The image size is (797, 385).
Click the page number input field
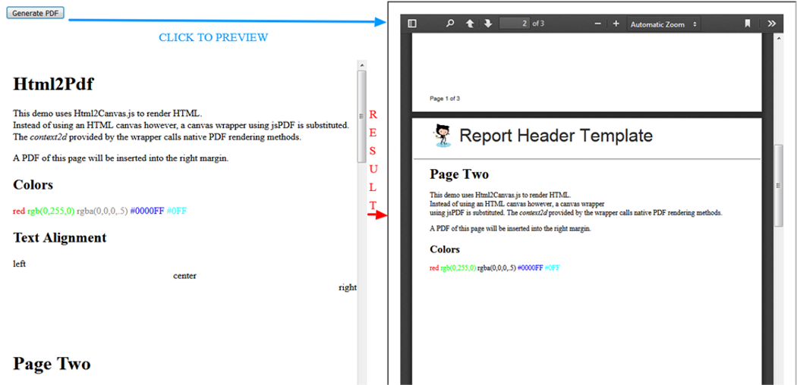(x=514, y=23)
